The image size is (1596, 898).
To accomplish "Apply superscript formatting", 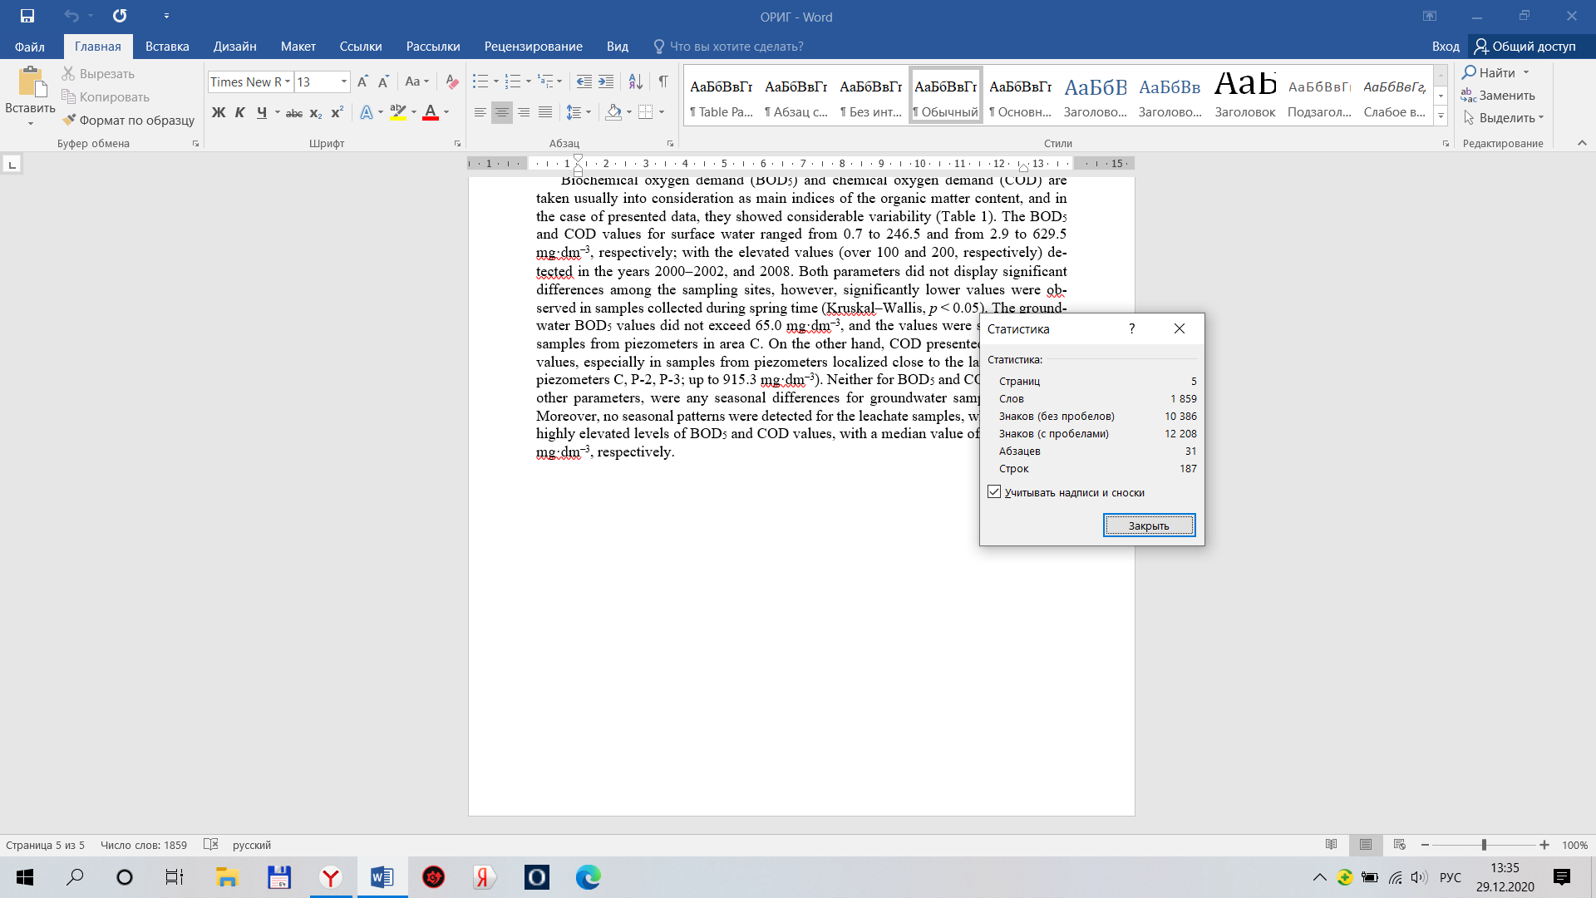I will coord(337,112).
